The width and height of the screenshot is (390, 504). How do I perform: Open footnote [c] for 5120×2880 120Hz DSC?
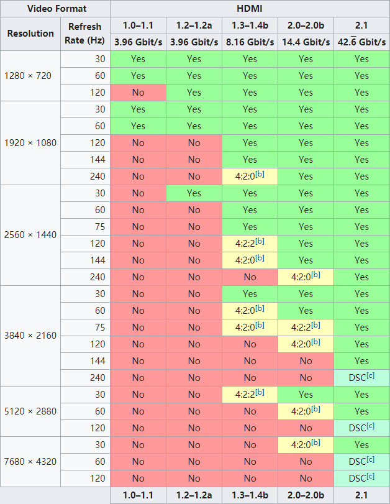(x=370, y=426)
